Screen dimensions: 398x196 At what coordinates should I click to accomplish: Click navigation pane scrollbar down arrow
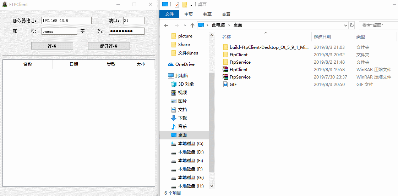[212, 186]
